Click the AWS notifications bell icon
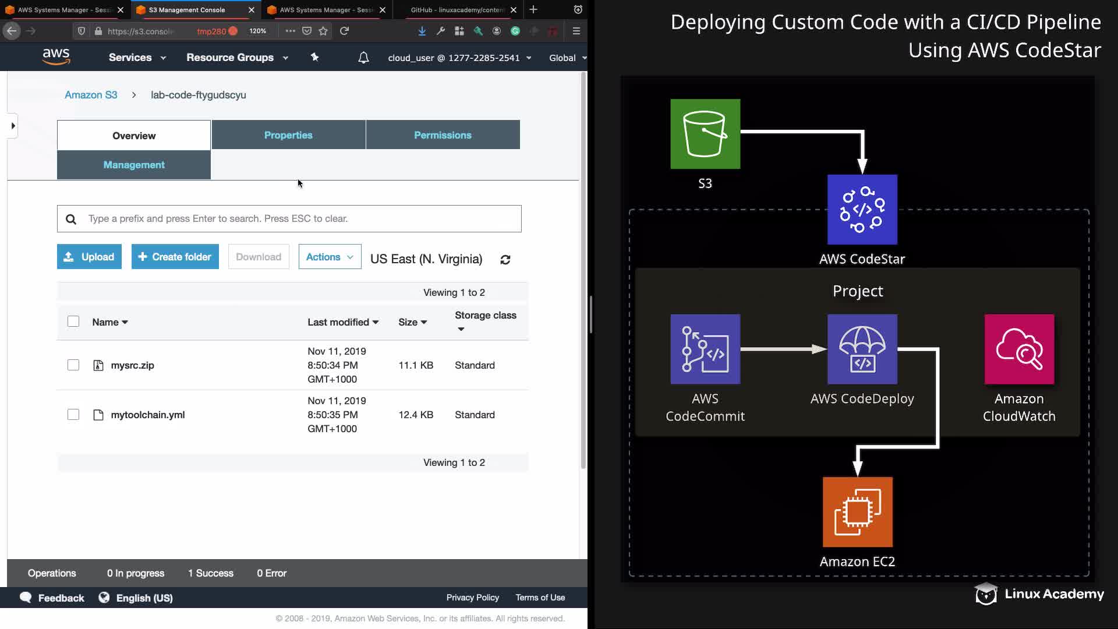The width and height of the screenshot is (1118, 629). 363,58
